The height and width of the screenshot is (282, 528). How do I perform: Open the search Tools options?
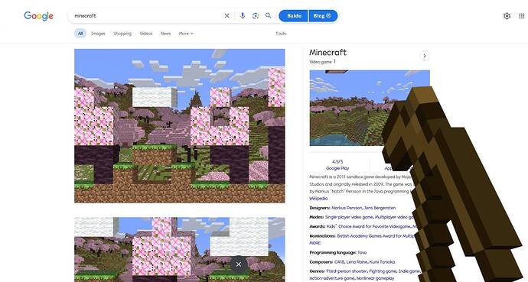click(281, 34)
